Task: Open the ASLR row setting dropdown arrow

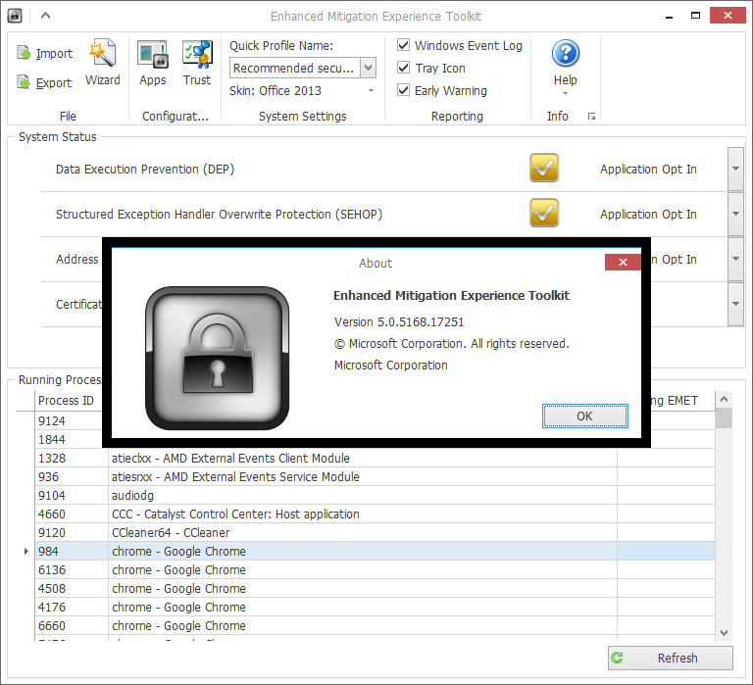Action: coord(735,259)
